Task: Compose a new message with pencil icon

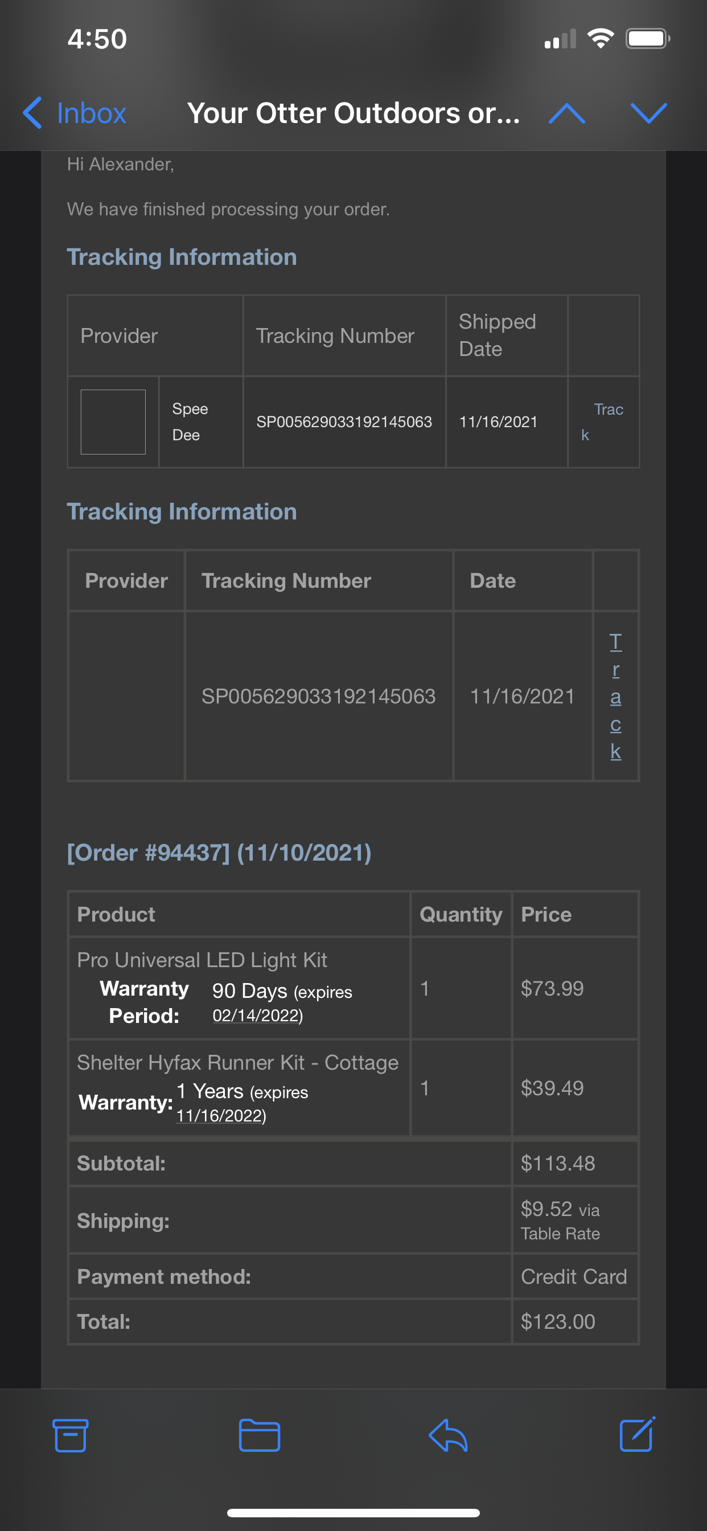Action: (638, 1434)
